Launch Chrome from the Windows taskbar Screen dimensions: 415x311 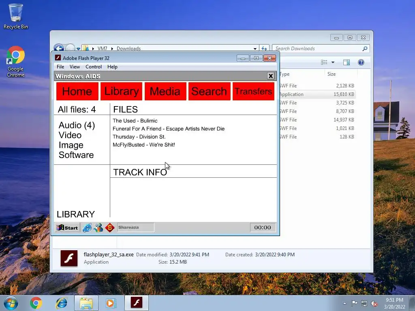36,303
